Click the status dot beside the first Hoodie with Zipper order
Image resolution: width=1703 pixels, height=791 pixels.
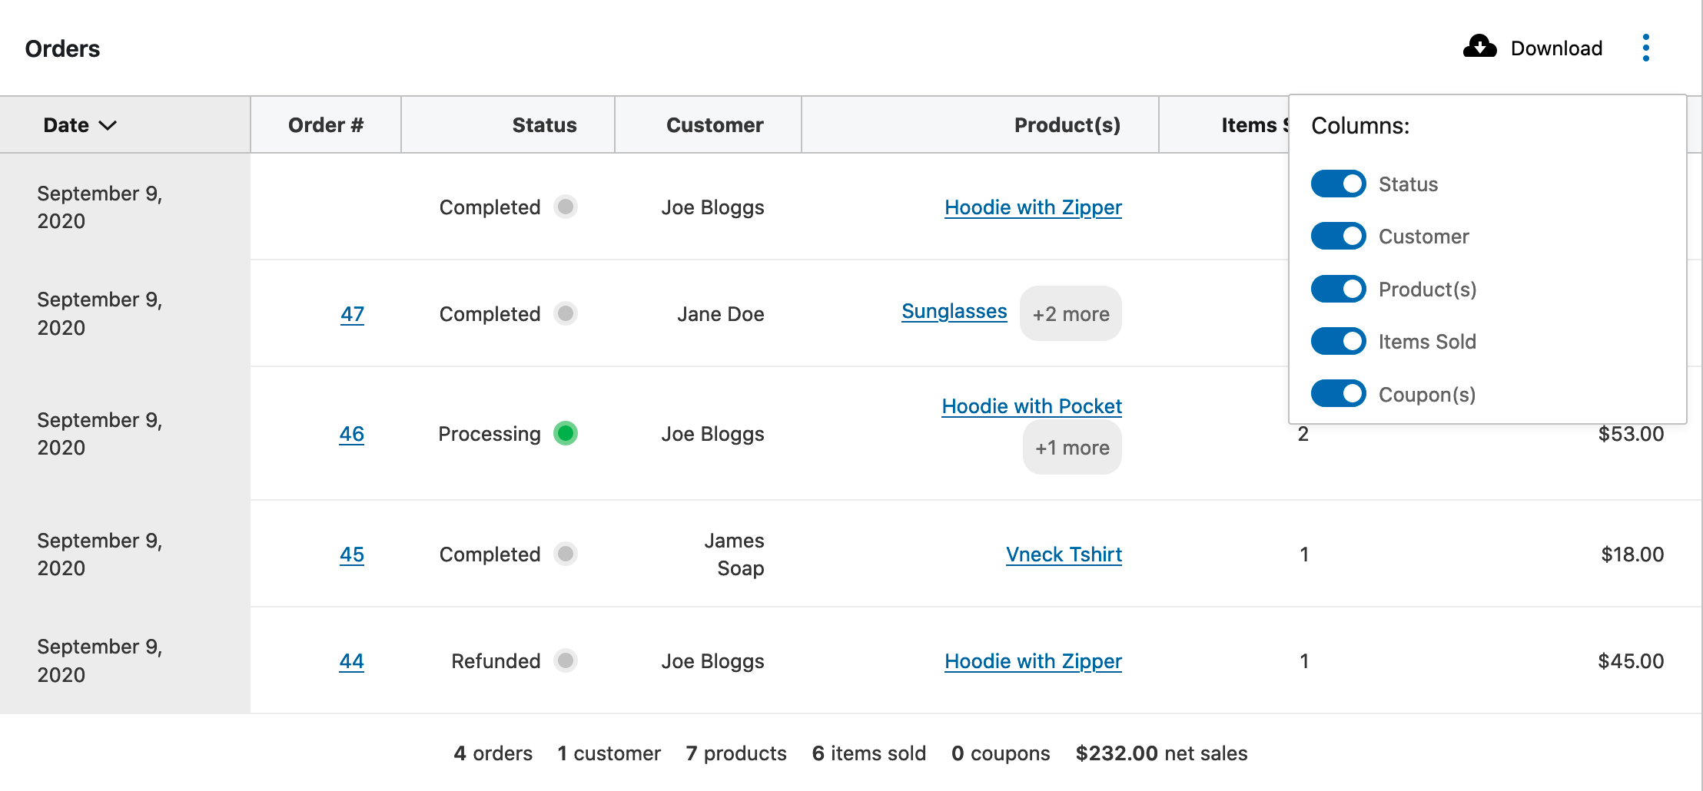pos(566,207)
